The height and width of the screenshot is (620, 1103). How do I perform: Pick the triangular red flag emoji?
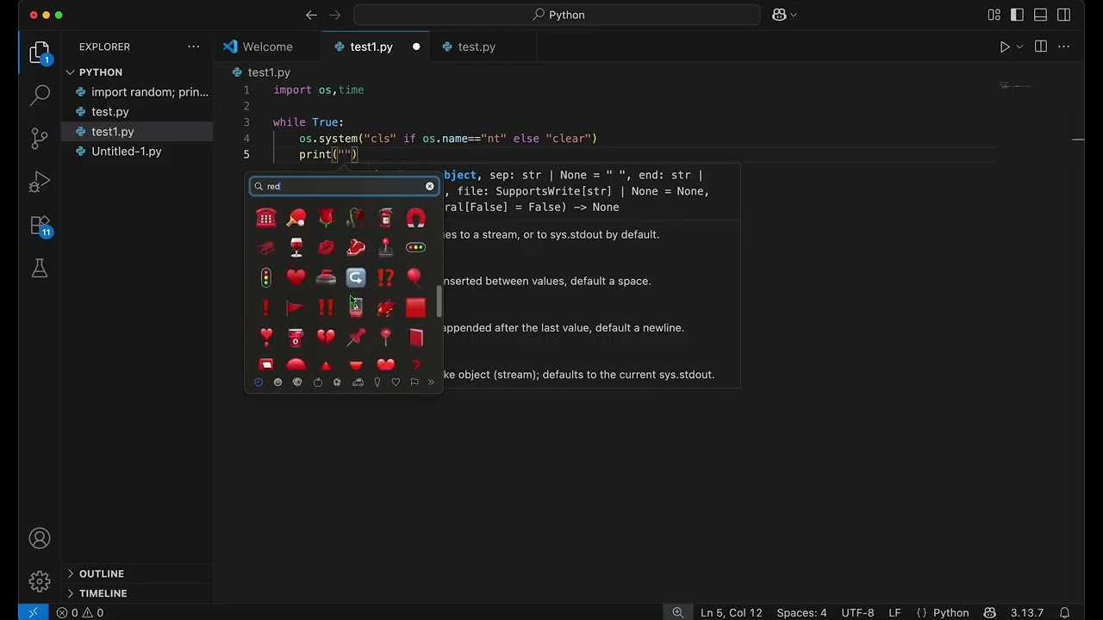click(x=296, y=307)
